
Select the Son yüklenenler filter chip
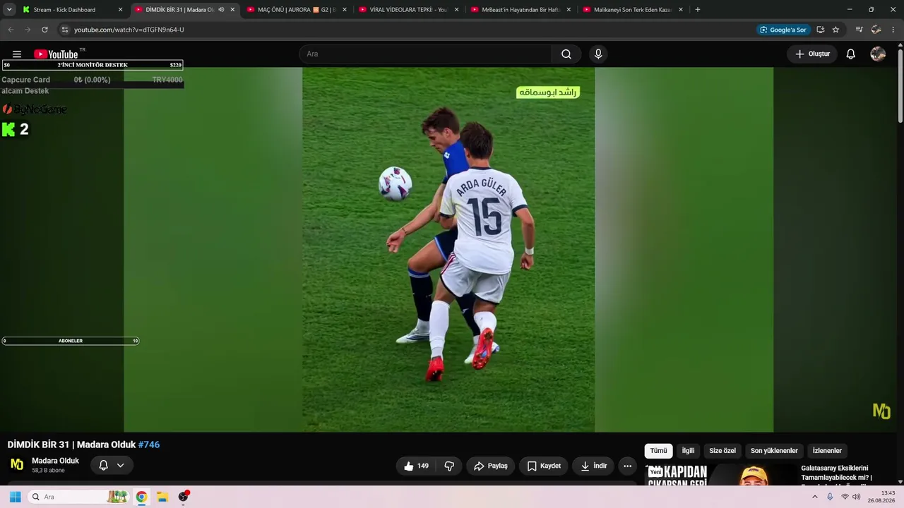click(774, 451)
